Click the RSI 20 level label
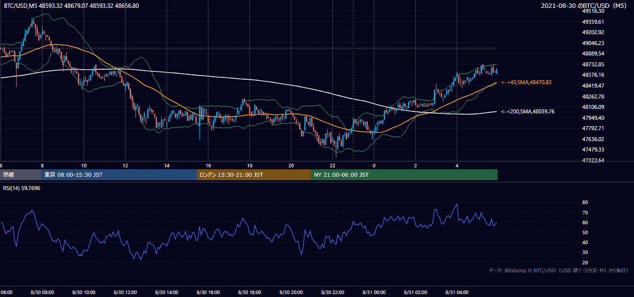The width and height of the screenshot is (634, 297). 585,262
